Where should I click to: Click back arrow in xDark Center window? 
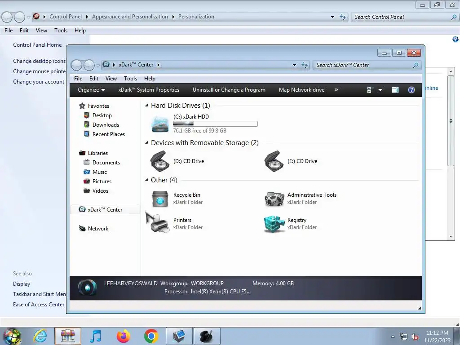coord(76,65)
